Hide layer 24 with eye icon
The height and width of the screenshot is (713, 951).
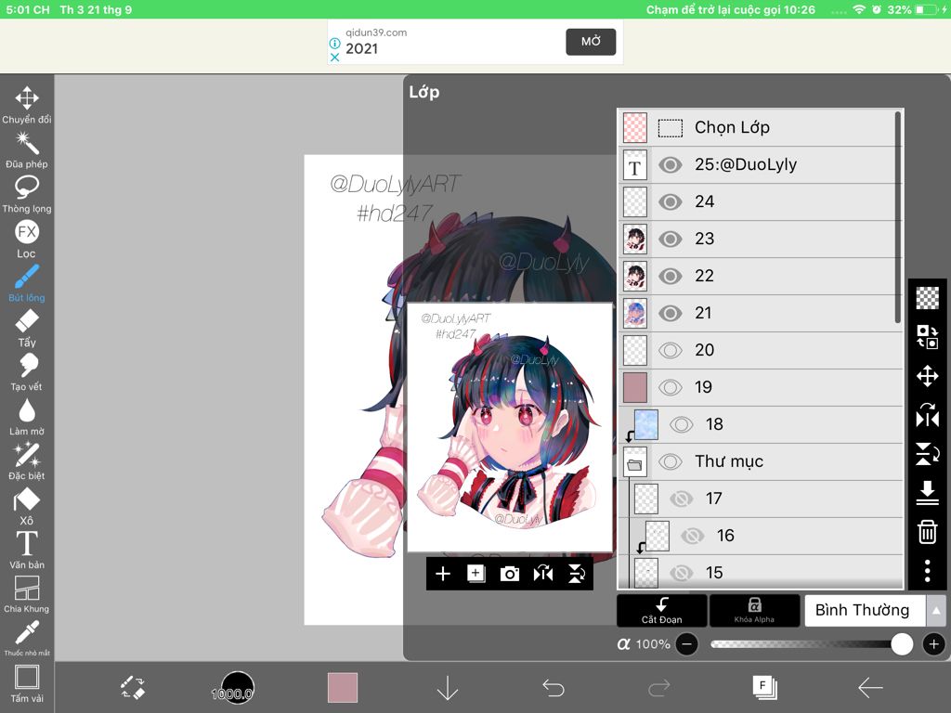coord(671,201)
